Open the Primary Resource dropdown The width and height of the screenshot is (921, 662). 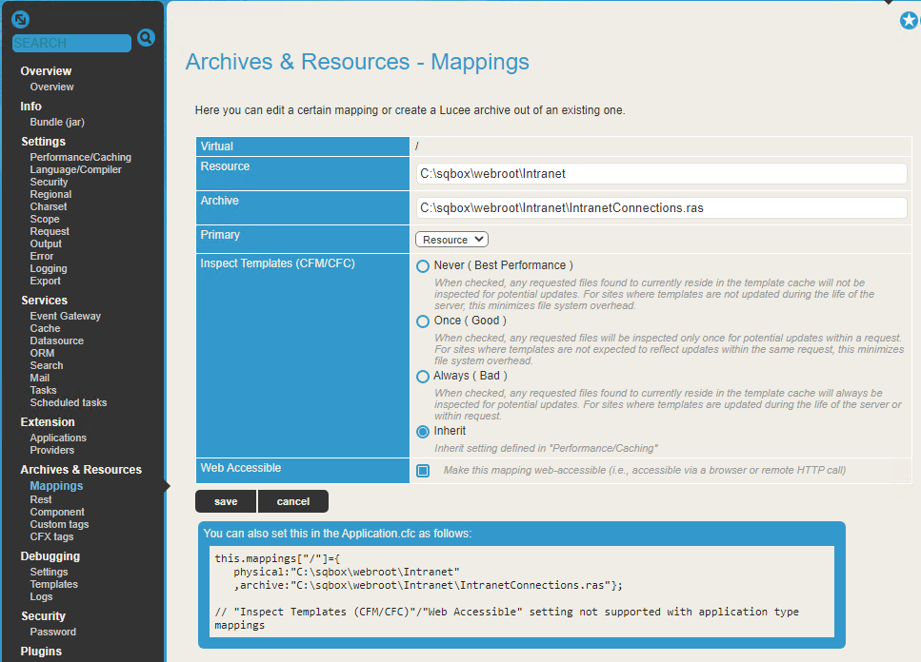451,240
